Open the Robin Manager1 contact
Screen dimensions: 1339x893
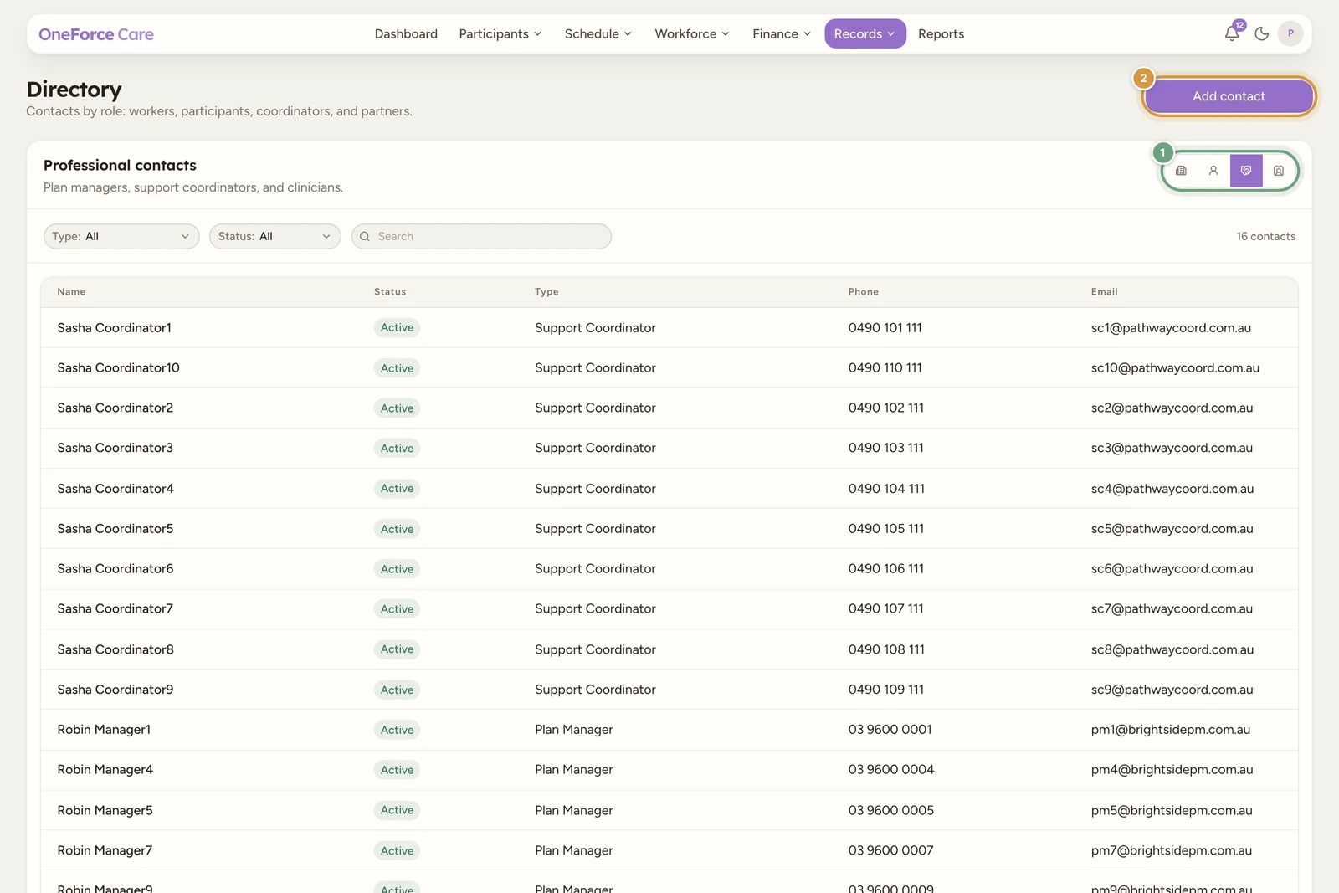coord(104,730)
